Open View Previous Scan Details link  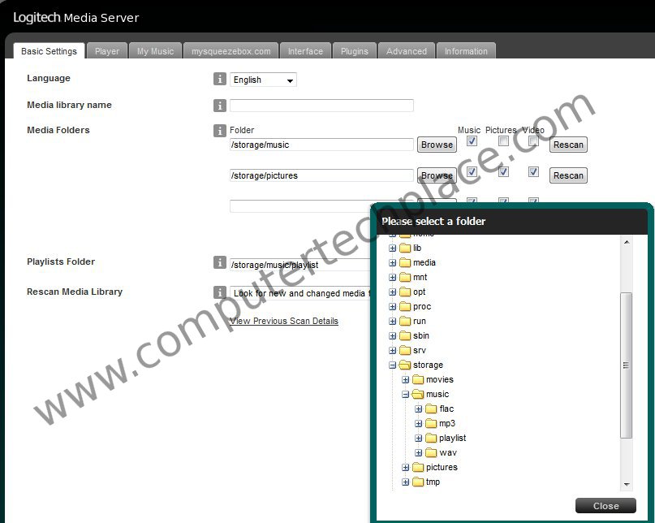tap(284, 321)
